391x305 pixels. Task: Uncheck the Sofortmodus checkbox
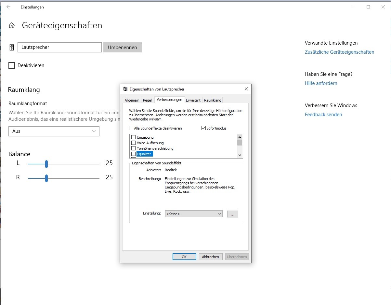click(x=204, y=128)
